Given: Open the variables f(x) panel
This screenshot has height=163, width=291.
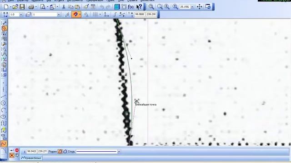Looking at the screenshot, I should point(131,7).
